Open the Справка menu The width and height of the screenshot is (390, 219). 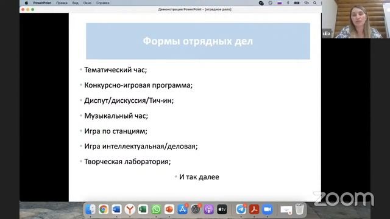(x=103, y=3)
